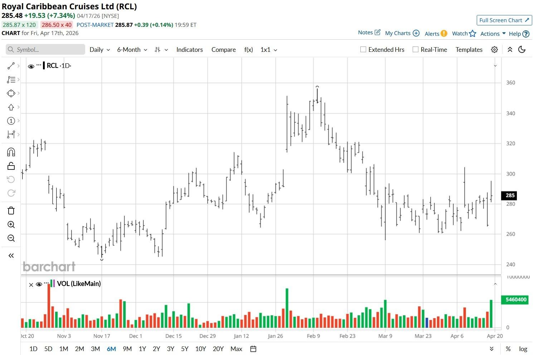This screenshot has height=355, width=534.
Task: Redo the chart action
Action: click(11, 193)
